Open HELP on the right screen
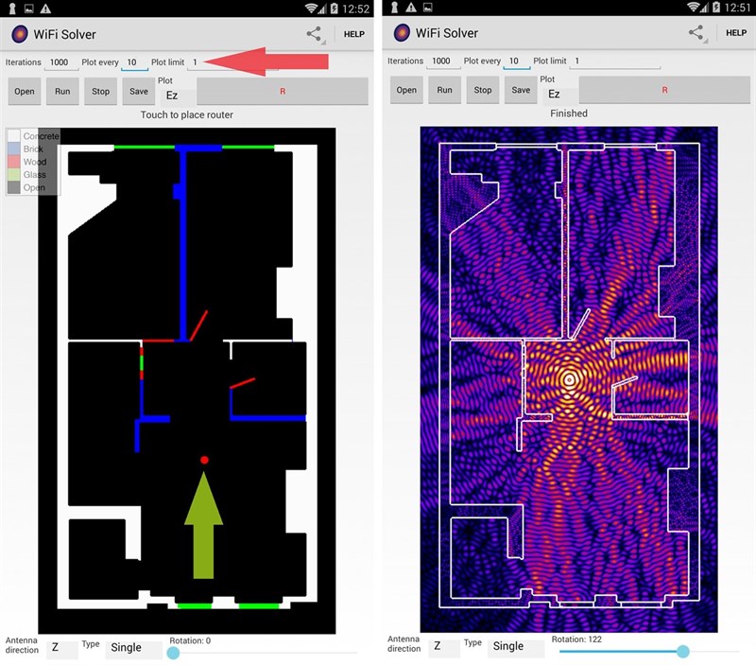756x665 pixels. pyautogui.click(x=736, y=33)
